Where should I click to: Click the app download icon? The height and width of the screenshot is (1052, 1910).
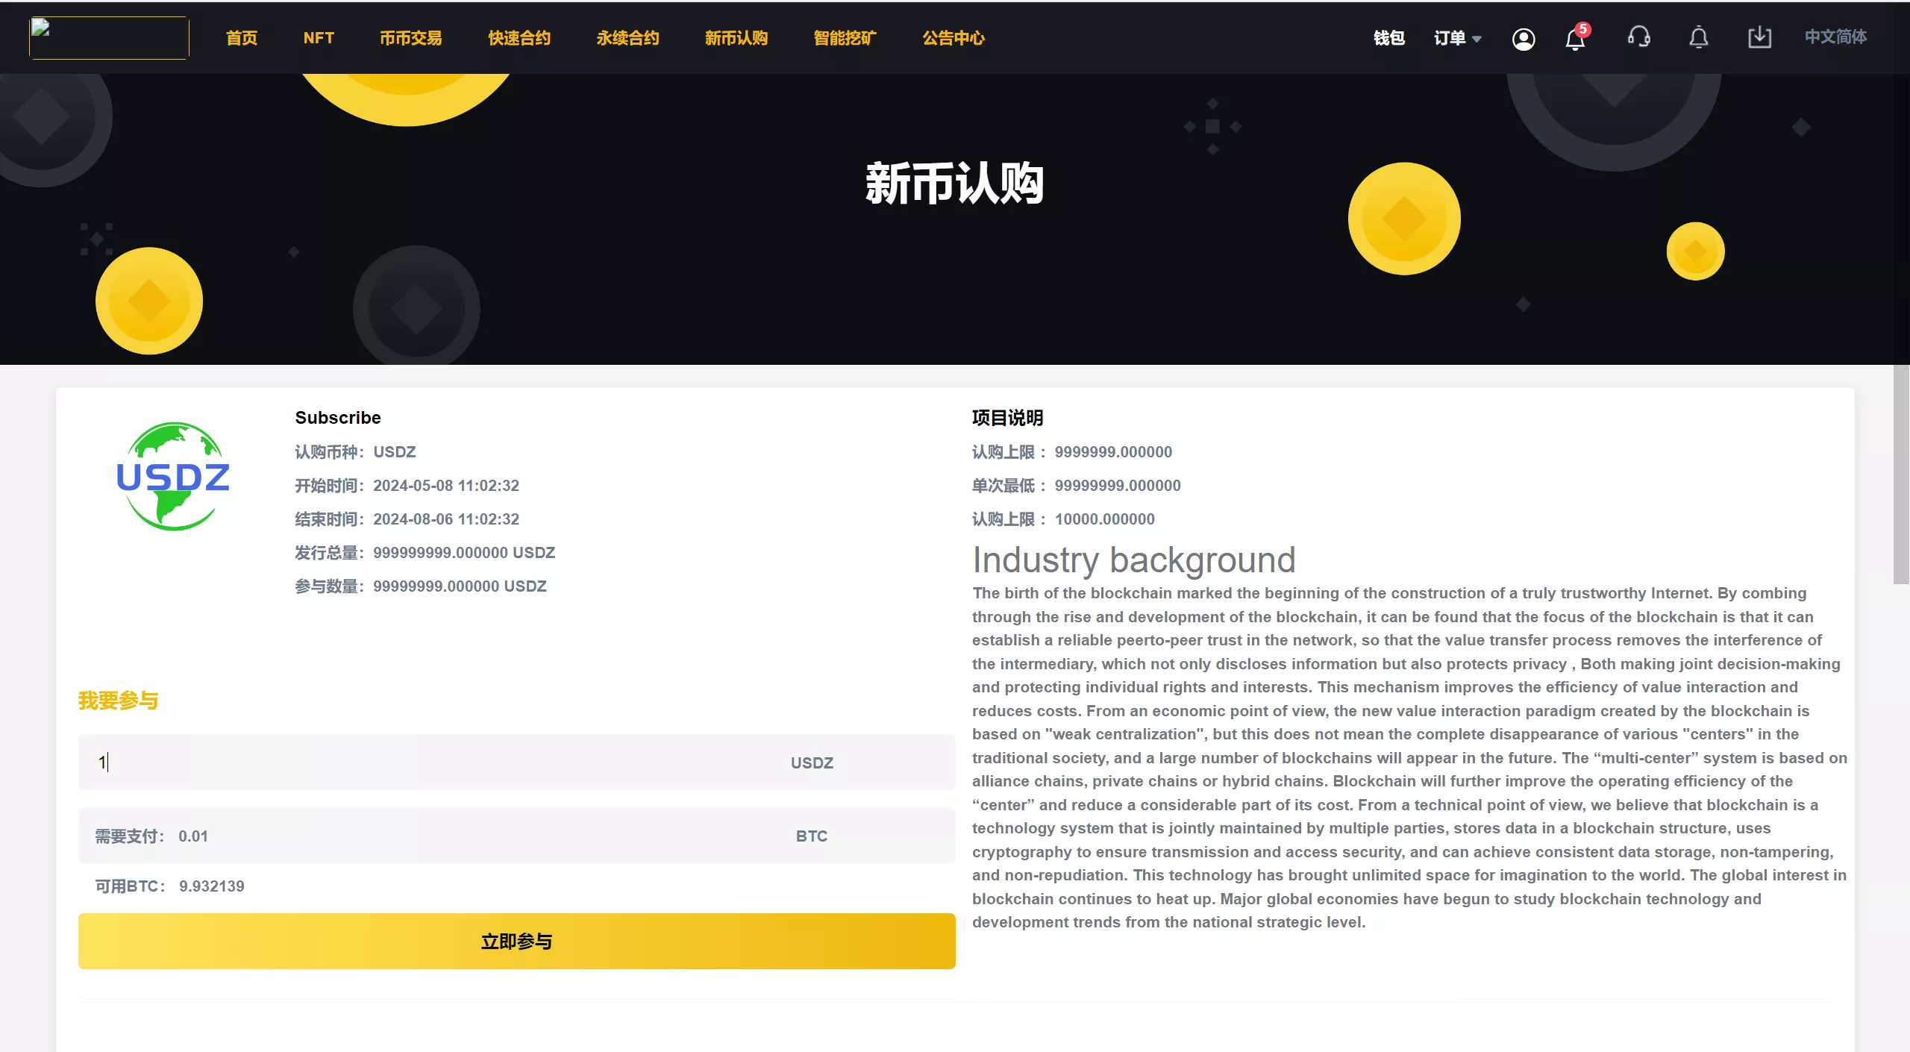pos(1760,37)
